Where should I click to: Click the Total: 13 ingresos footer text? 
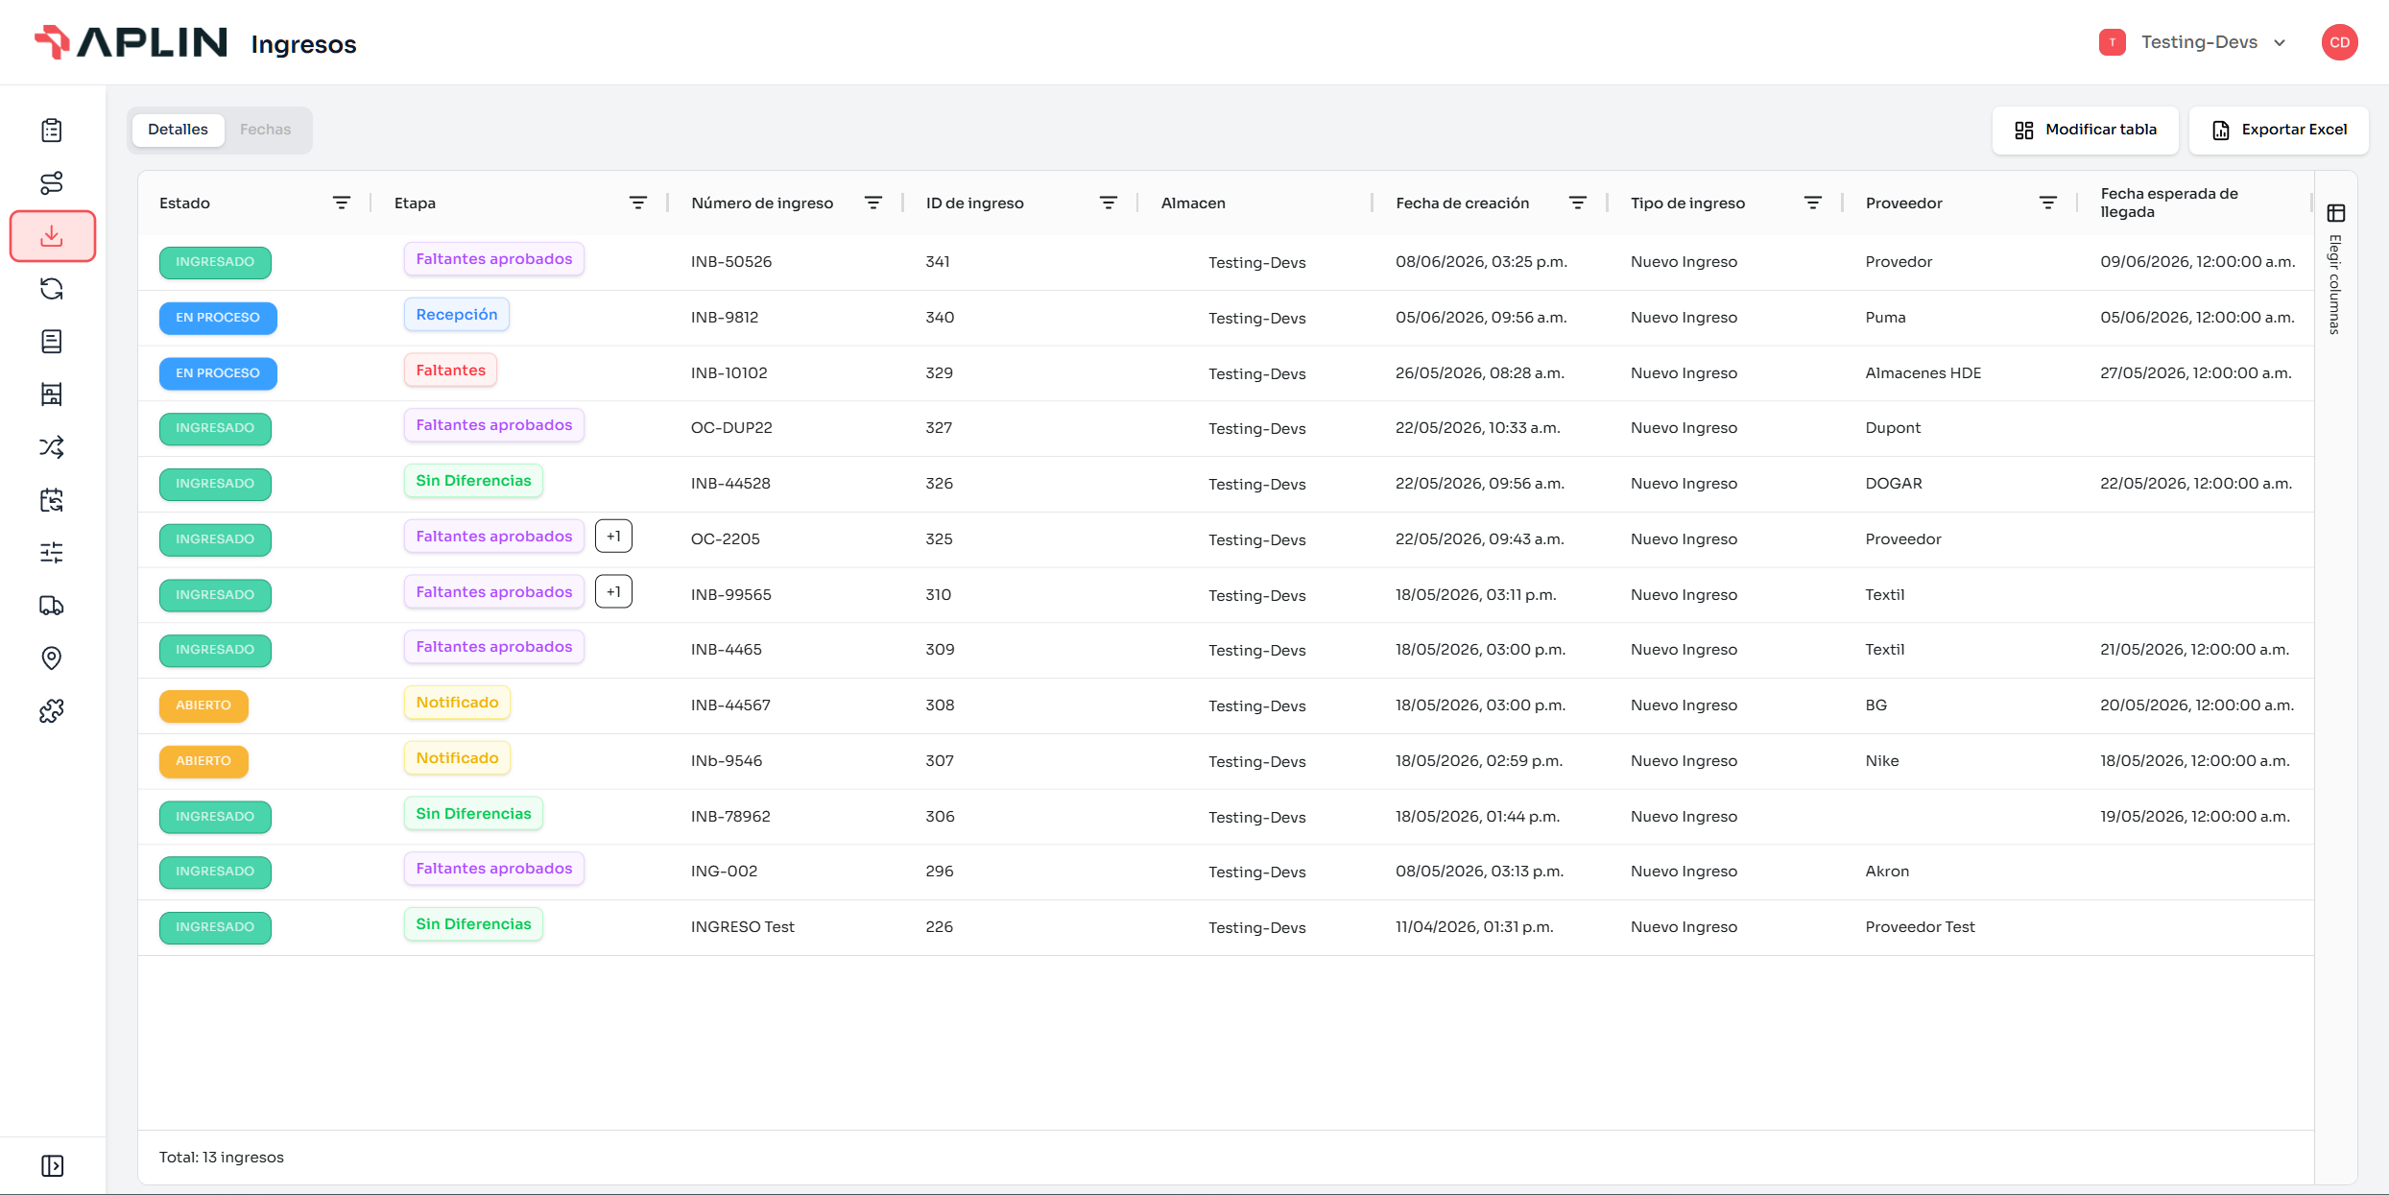click(222, 1158)
